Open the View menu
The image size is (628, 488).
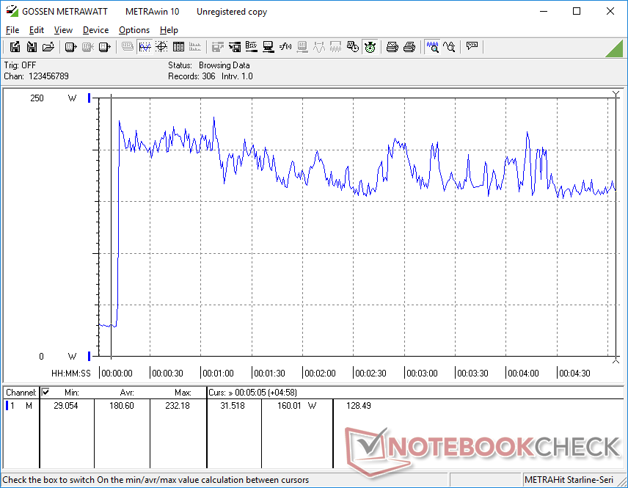63,30
